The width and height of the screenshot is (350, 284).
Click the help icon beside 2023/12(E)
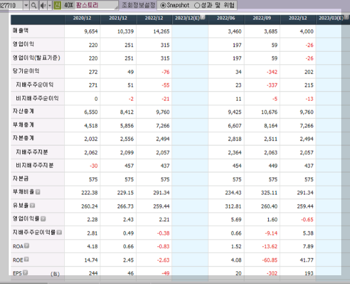[x=202, y=17]
